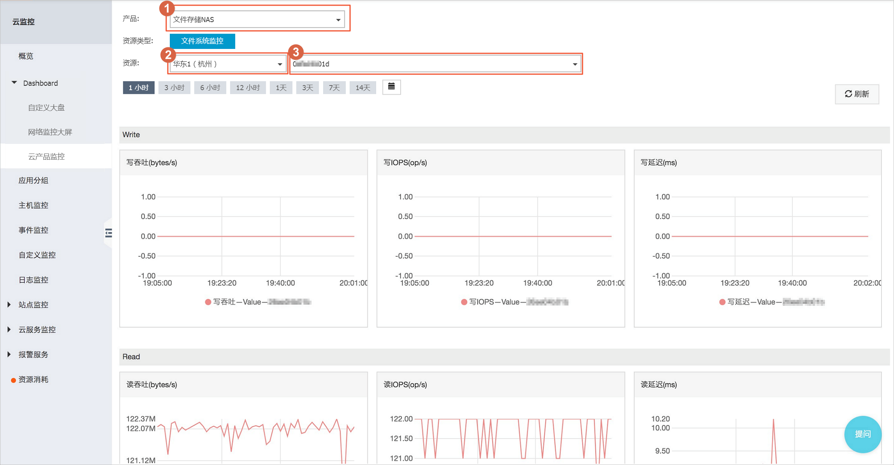This screenshot has width=894, height=465.
Task: Click the 读吞吐(bytes/s) chart title
Action: pyautogui.click(x=152, y=384)
